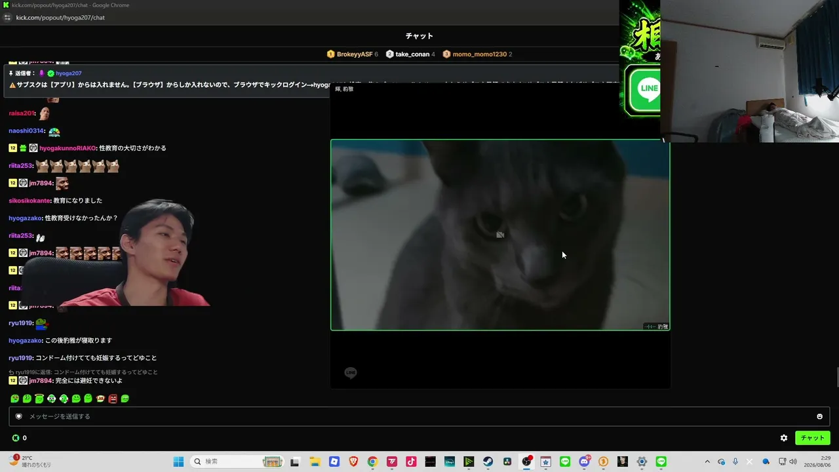Open Windows Start menu
839x472 pixels.
(178, 462)
